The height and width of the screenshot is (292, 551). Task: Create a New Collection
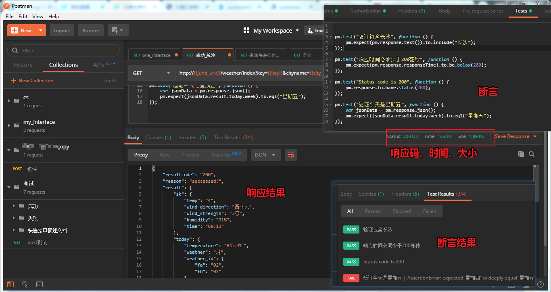pos(32,81)
